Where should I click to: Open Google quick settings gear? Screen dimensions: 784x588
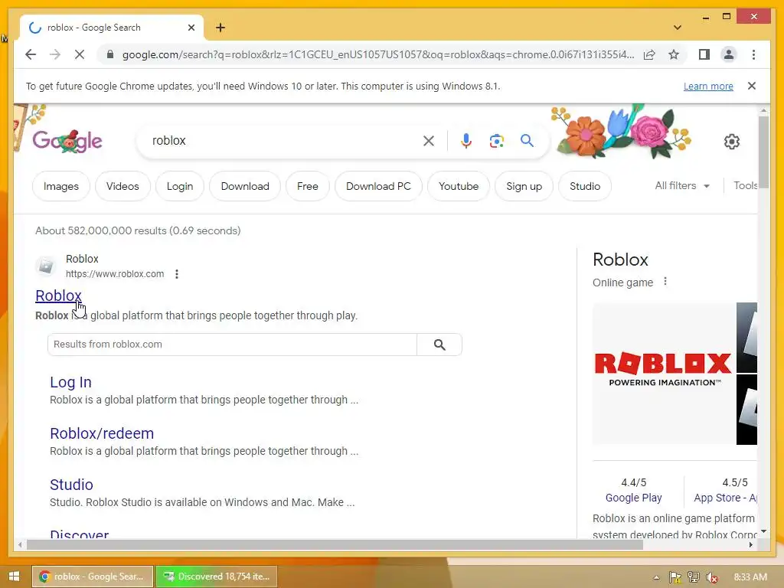tap(731, 142)
